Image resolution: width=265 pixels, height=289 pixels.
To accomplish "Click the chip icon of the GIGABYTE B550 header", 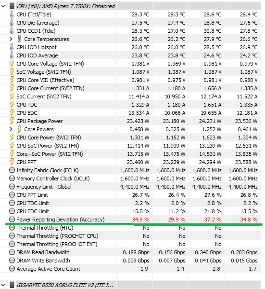I will (12, 285).
